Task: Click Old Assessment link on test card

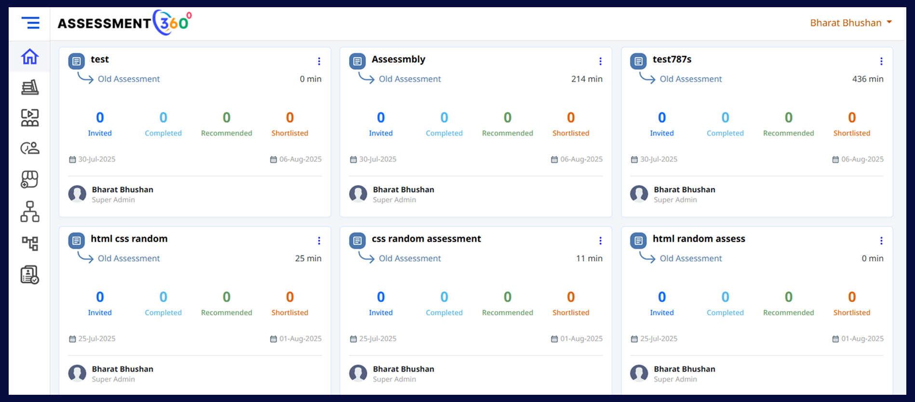Action: click(x=129, y=79)
